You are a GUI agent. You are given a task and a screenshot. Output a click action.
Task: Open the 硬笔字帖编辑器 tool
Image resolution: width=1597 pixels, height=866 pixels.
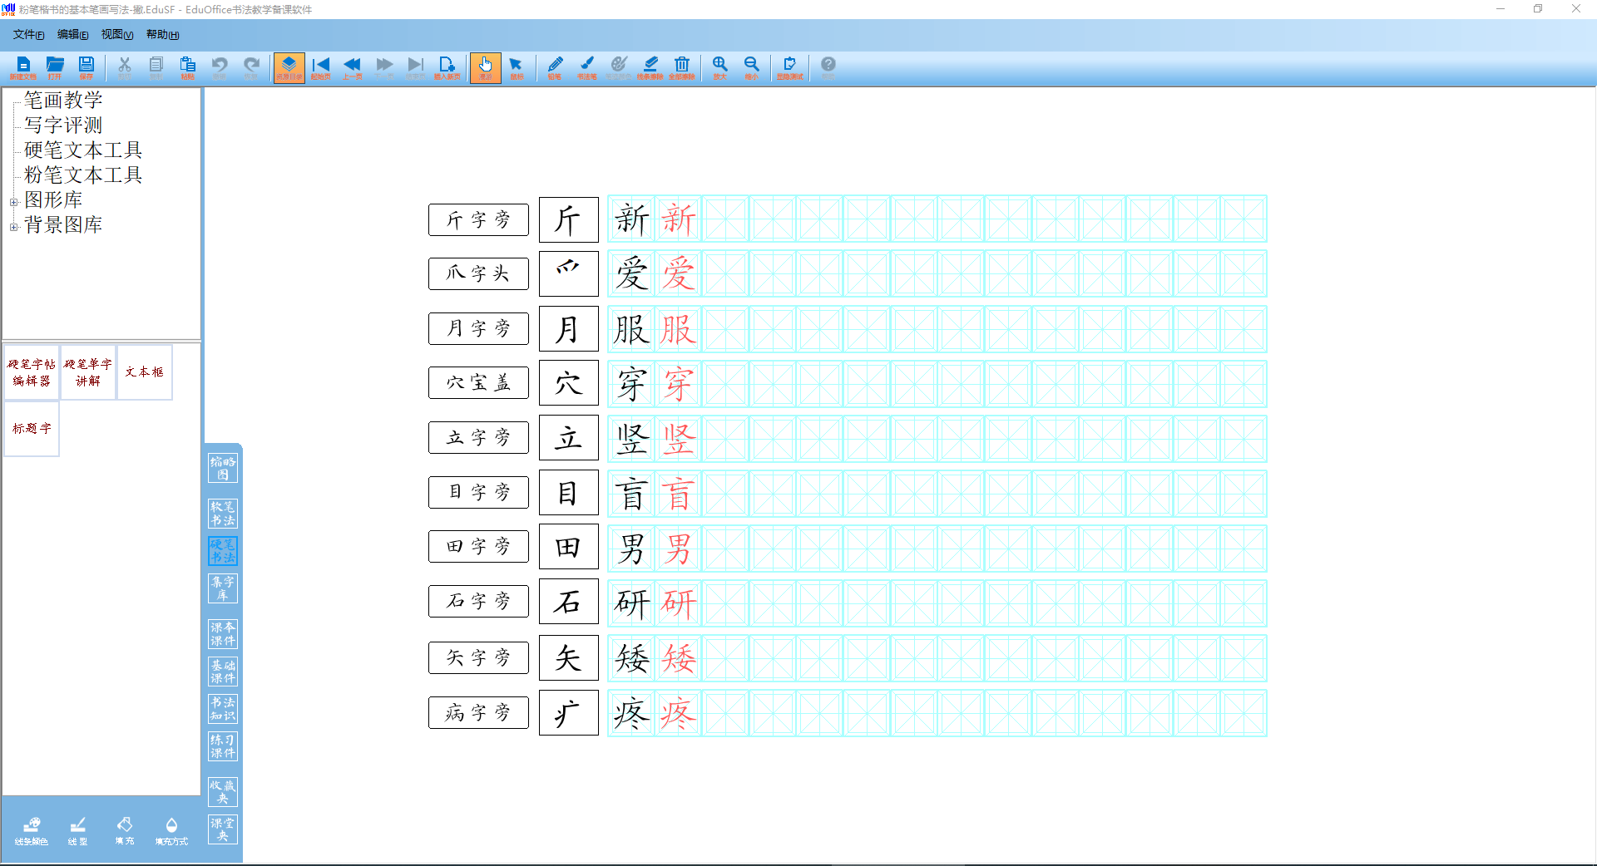(31, 371)
